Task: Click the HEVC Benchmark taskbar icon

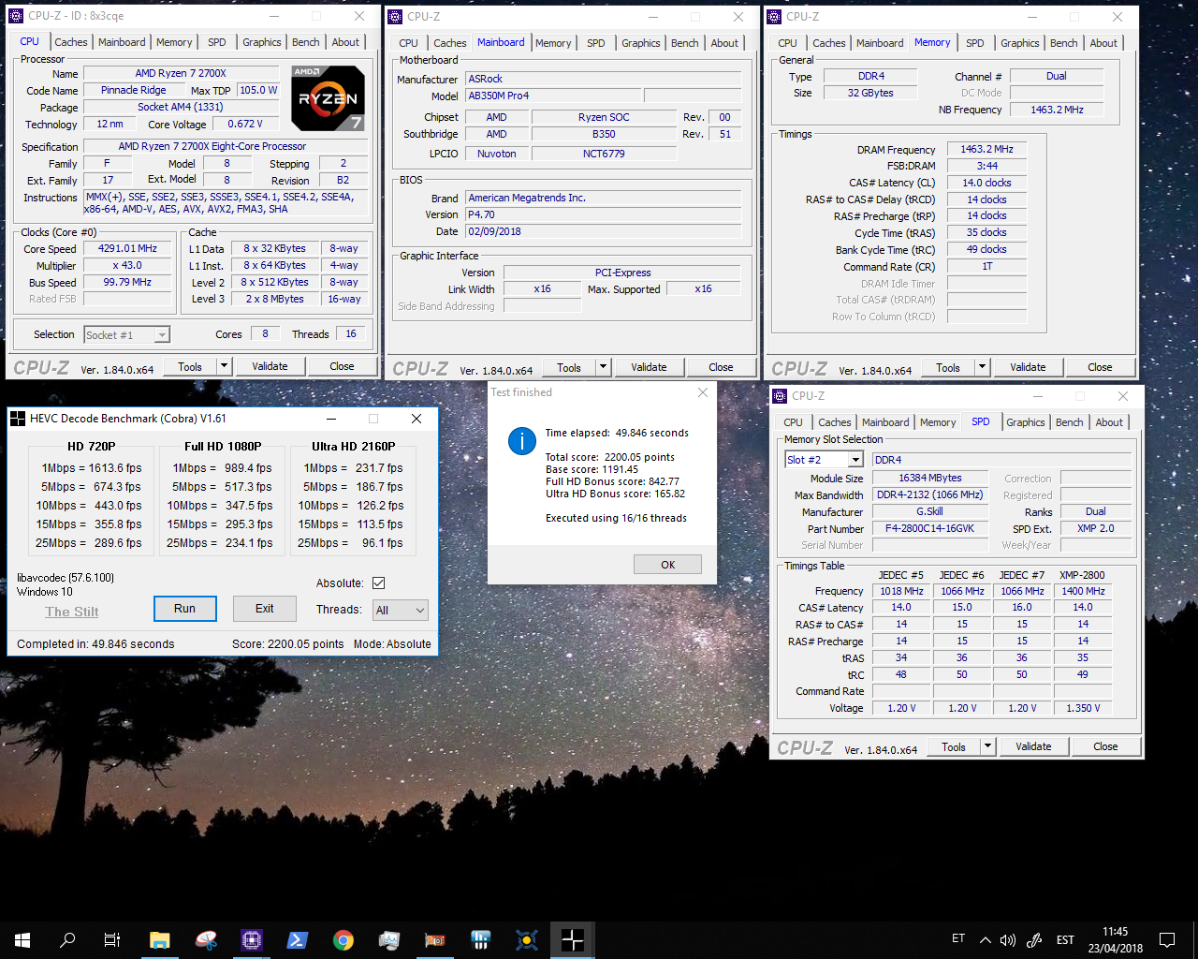Action: 573,939
